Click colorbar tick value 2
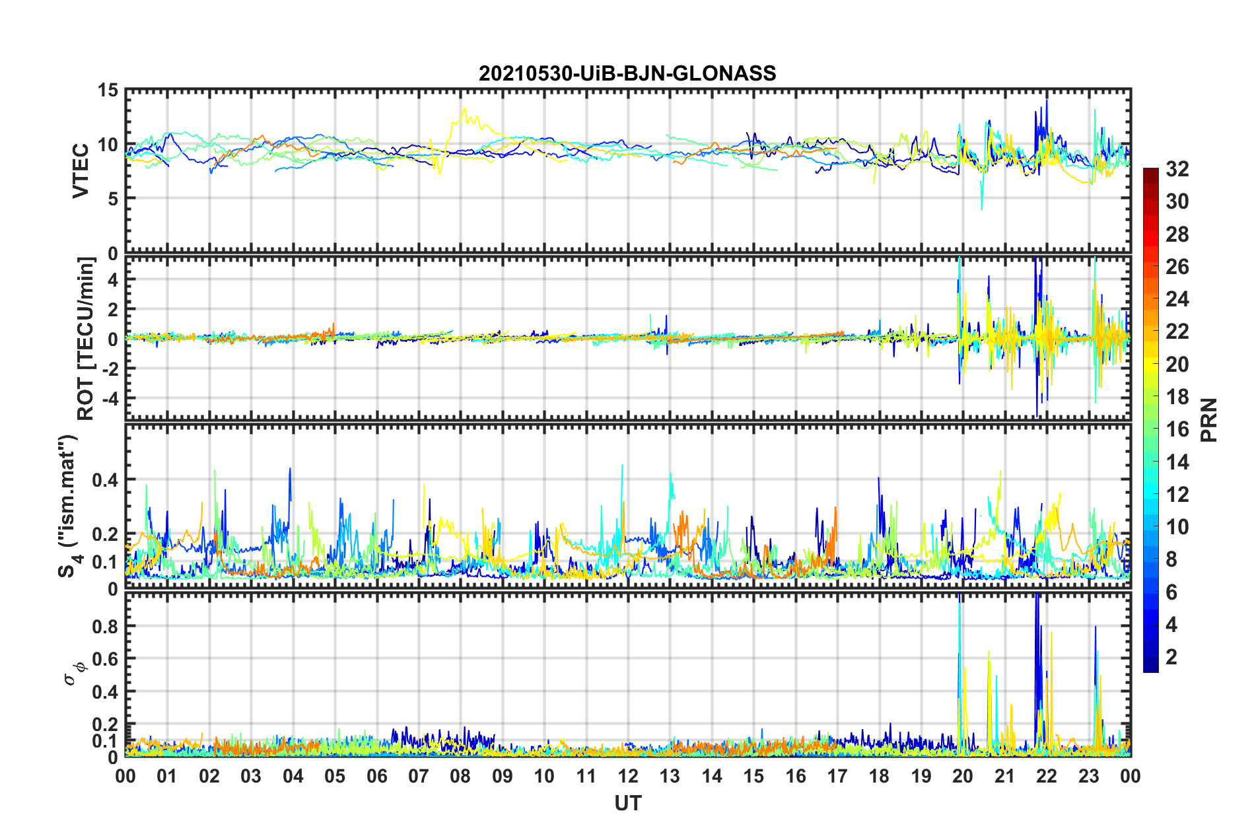The image size is (1256, 840). click(x=1171, y=657)
